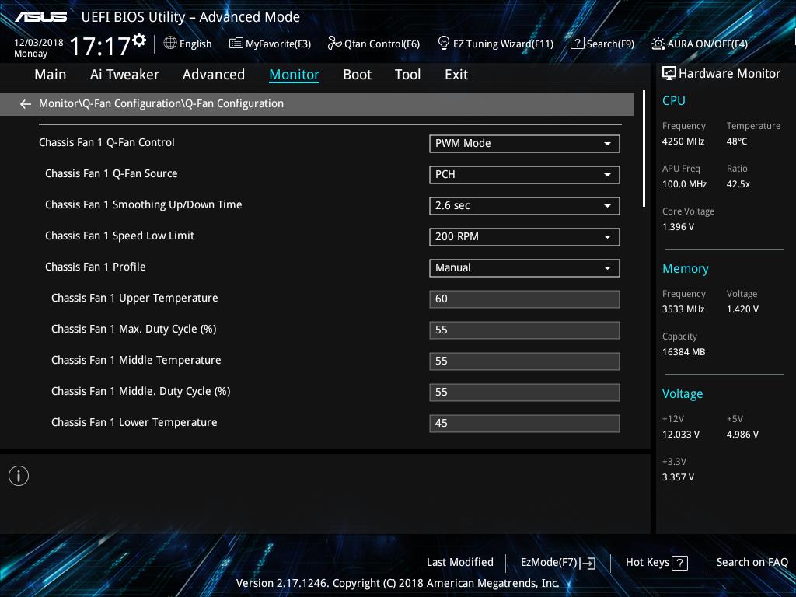796x597 pixels.
Task: Launch Qfan Control(F6) fan icon
Action: tap(334, 44)
